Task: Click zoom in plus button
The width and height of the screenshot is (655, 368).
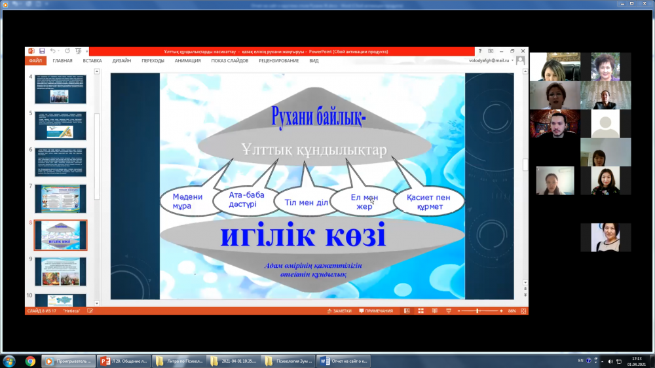Action: (501, 311)
